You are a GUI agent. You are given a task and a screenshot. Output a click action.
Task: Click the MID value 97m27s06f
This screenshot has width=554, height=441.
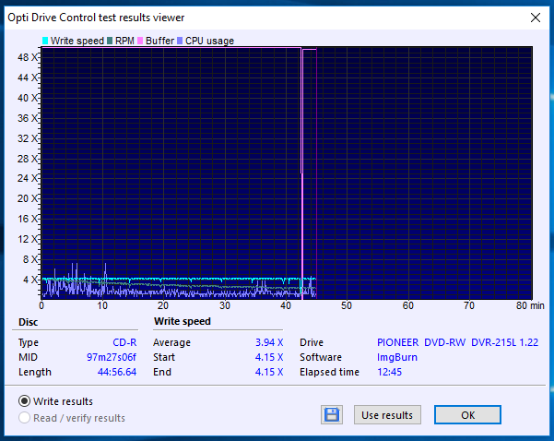112,357
